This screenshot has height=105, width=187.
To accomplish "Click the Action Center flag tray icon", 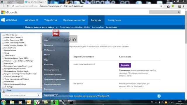I will 162,102.
